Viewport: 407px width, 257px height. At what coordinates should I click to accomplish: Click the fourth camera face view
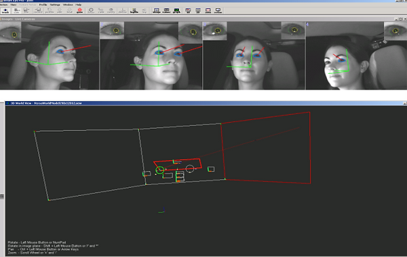(x=356, y=56)
